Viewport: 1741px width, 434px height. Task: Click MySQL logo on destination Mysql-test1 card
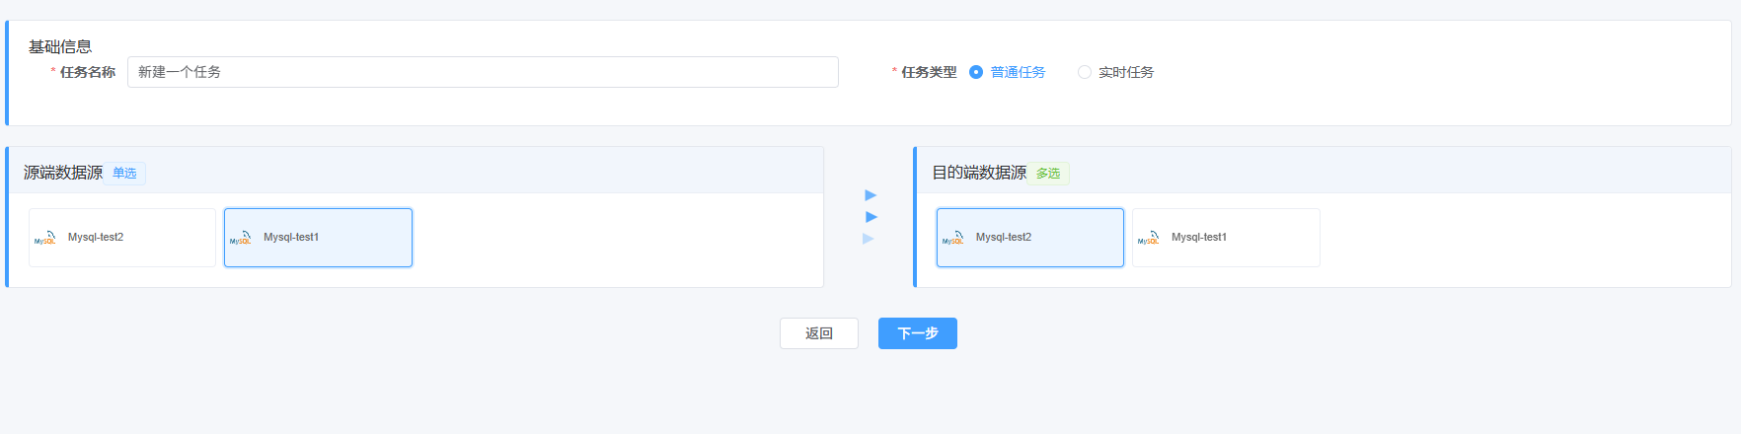[1149, 238]
